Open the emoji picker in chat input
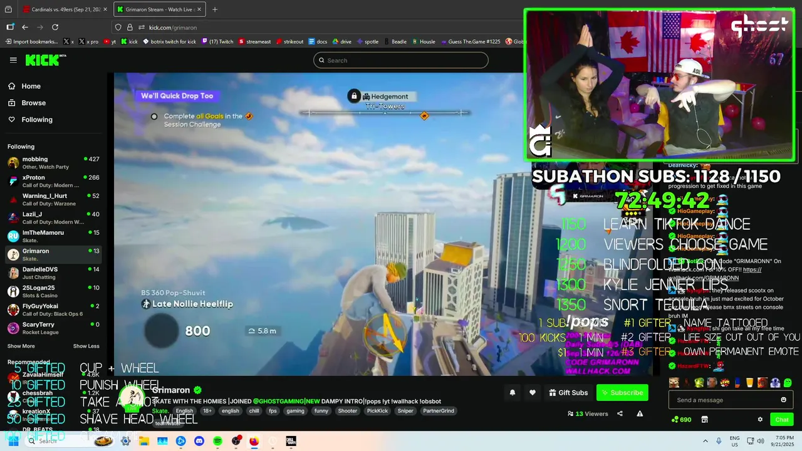 coord(783,400)
